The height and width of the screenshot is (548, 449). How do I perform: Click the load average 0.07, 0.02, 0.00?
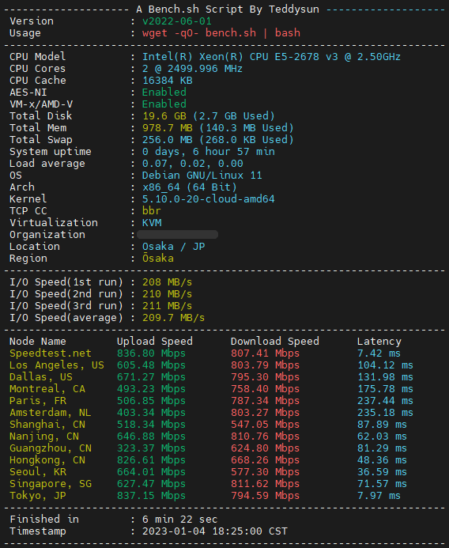click(193, 164)
